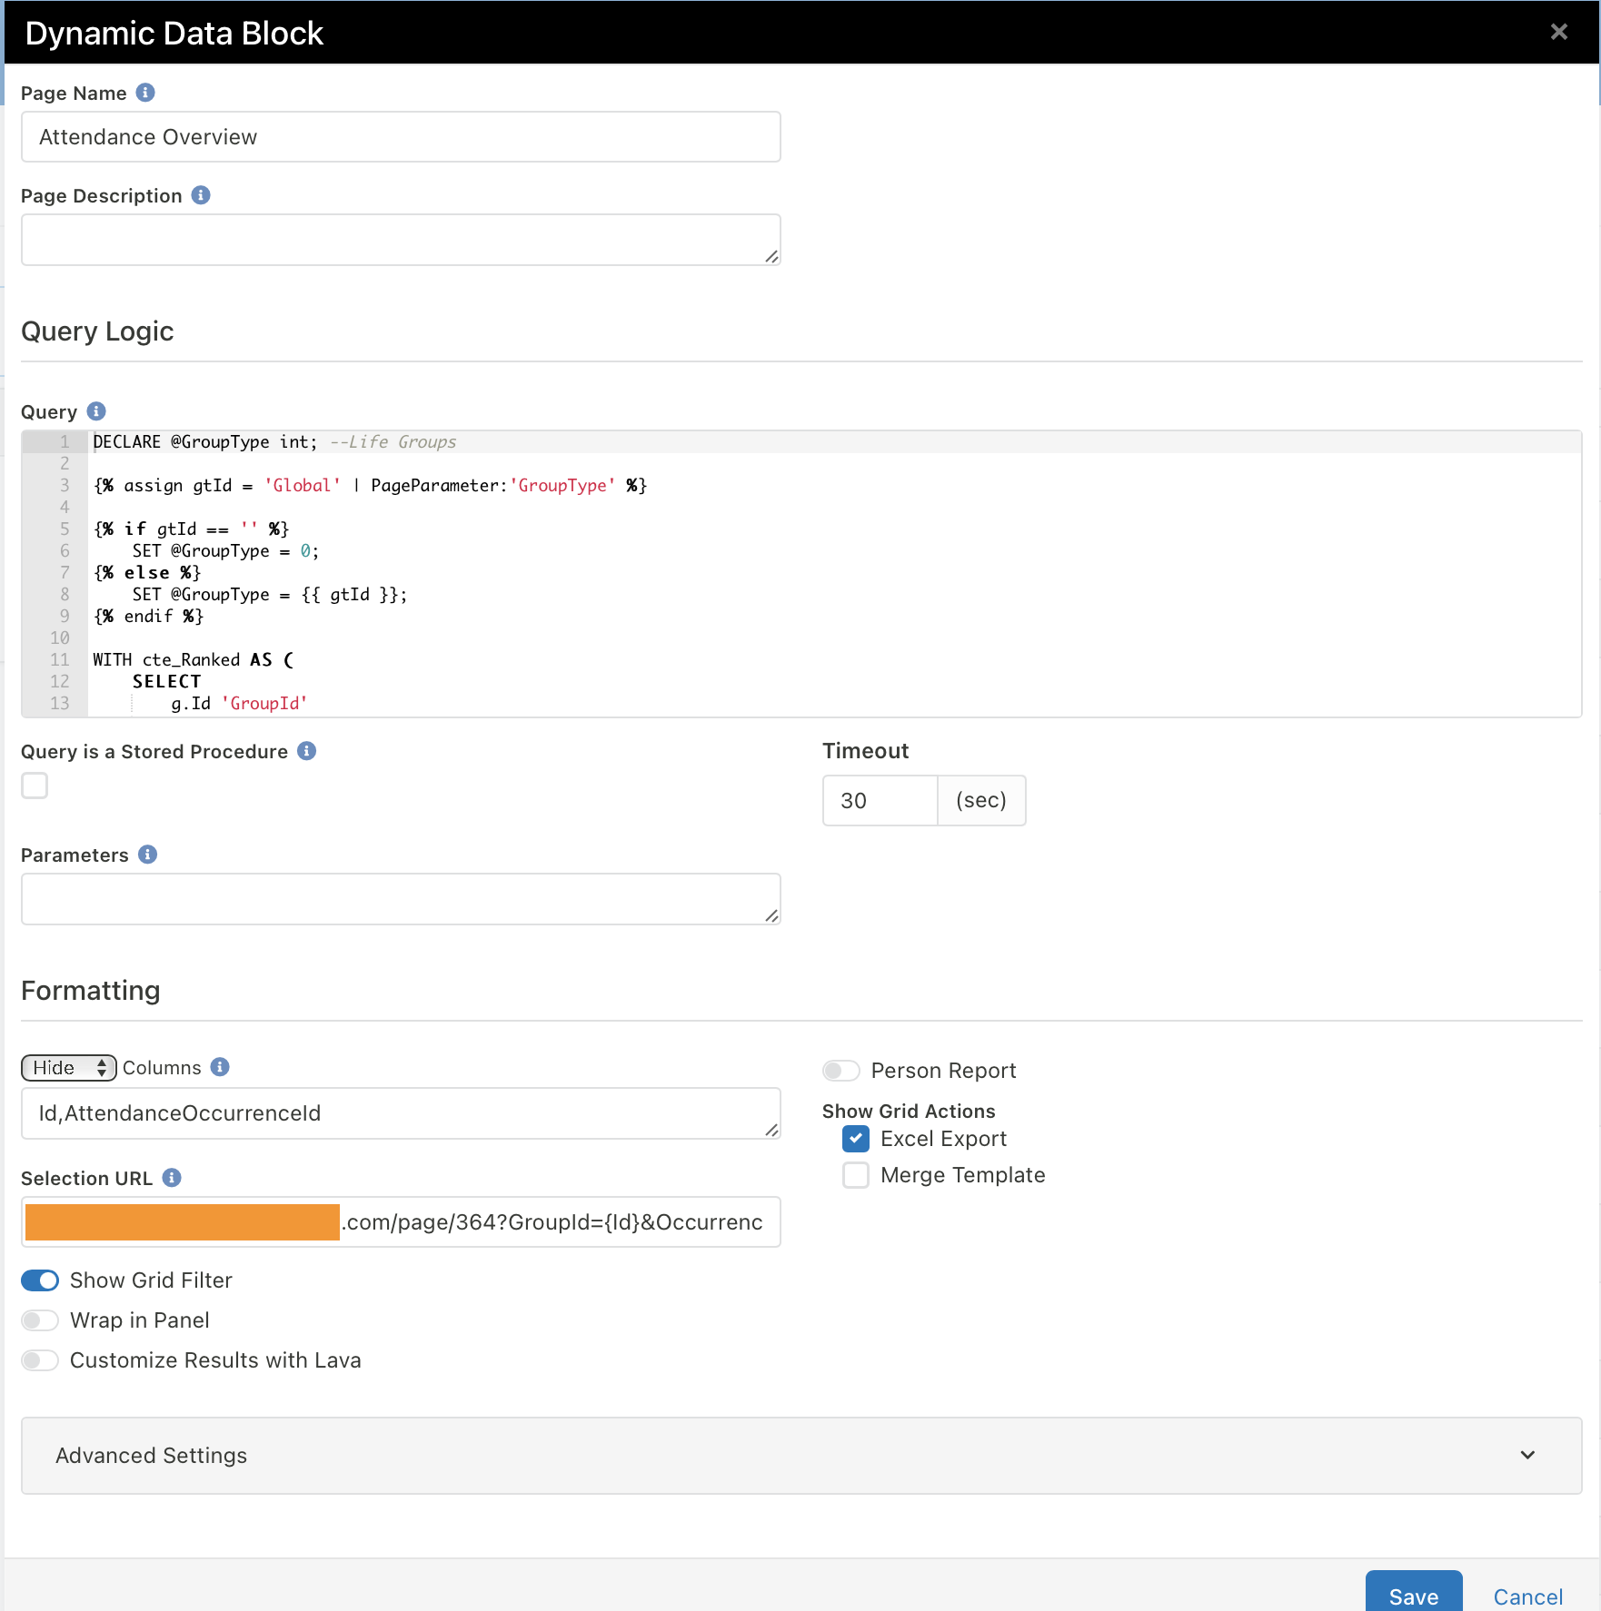Click the '{% endif %}' query line

click(149, 617)
